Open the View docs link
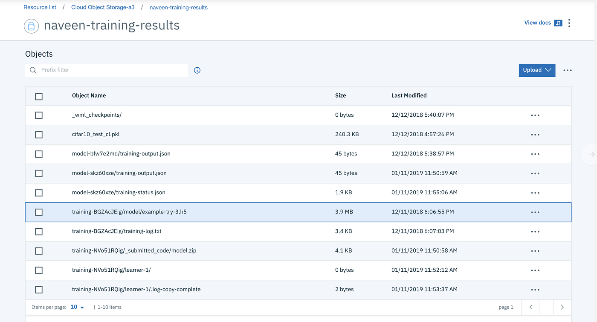597x322 pixels. pos(538,23)
